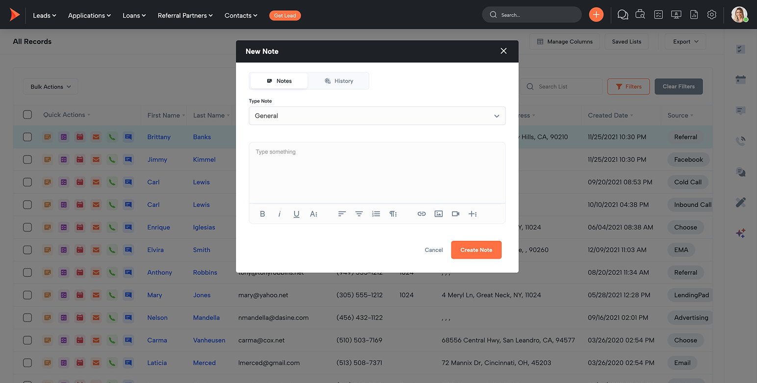This screenshot has width=757, height=383.
Task: Click the Clear Filters button
Action: pyautogui.click(x=679, y=87)
